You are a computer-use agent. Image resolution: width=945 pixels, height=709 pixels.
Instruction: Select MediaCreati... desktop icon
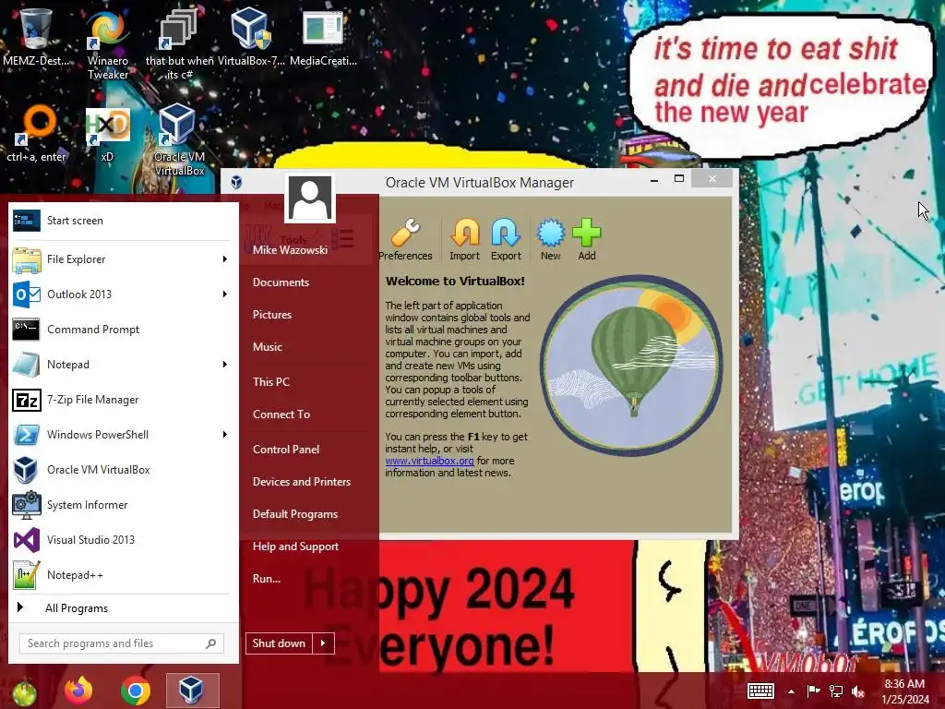323,37
